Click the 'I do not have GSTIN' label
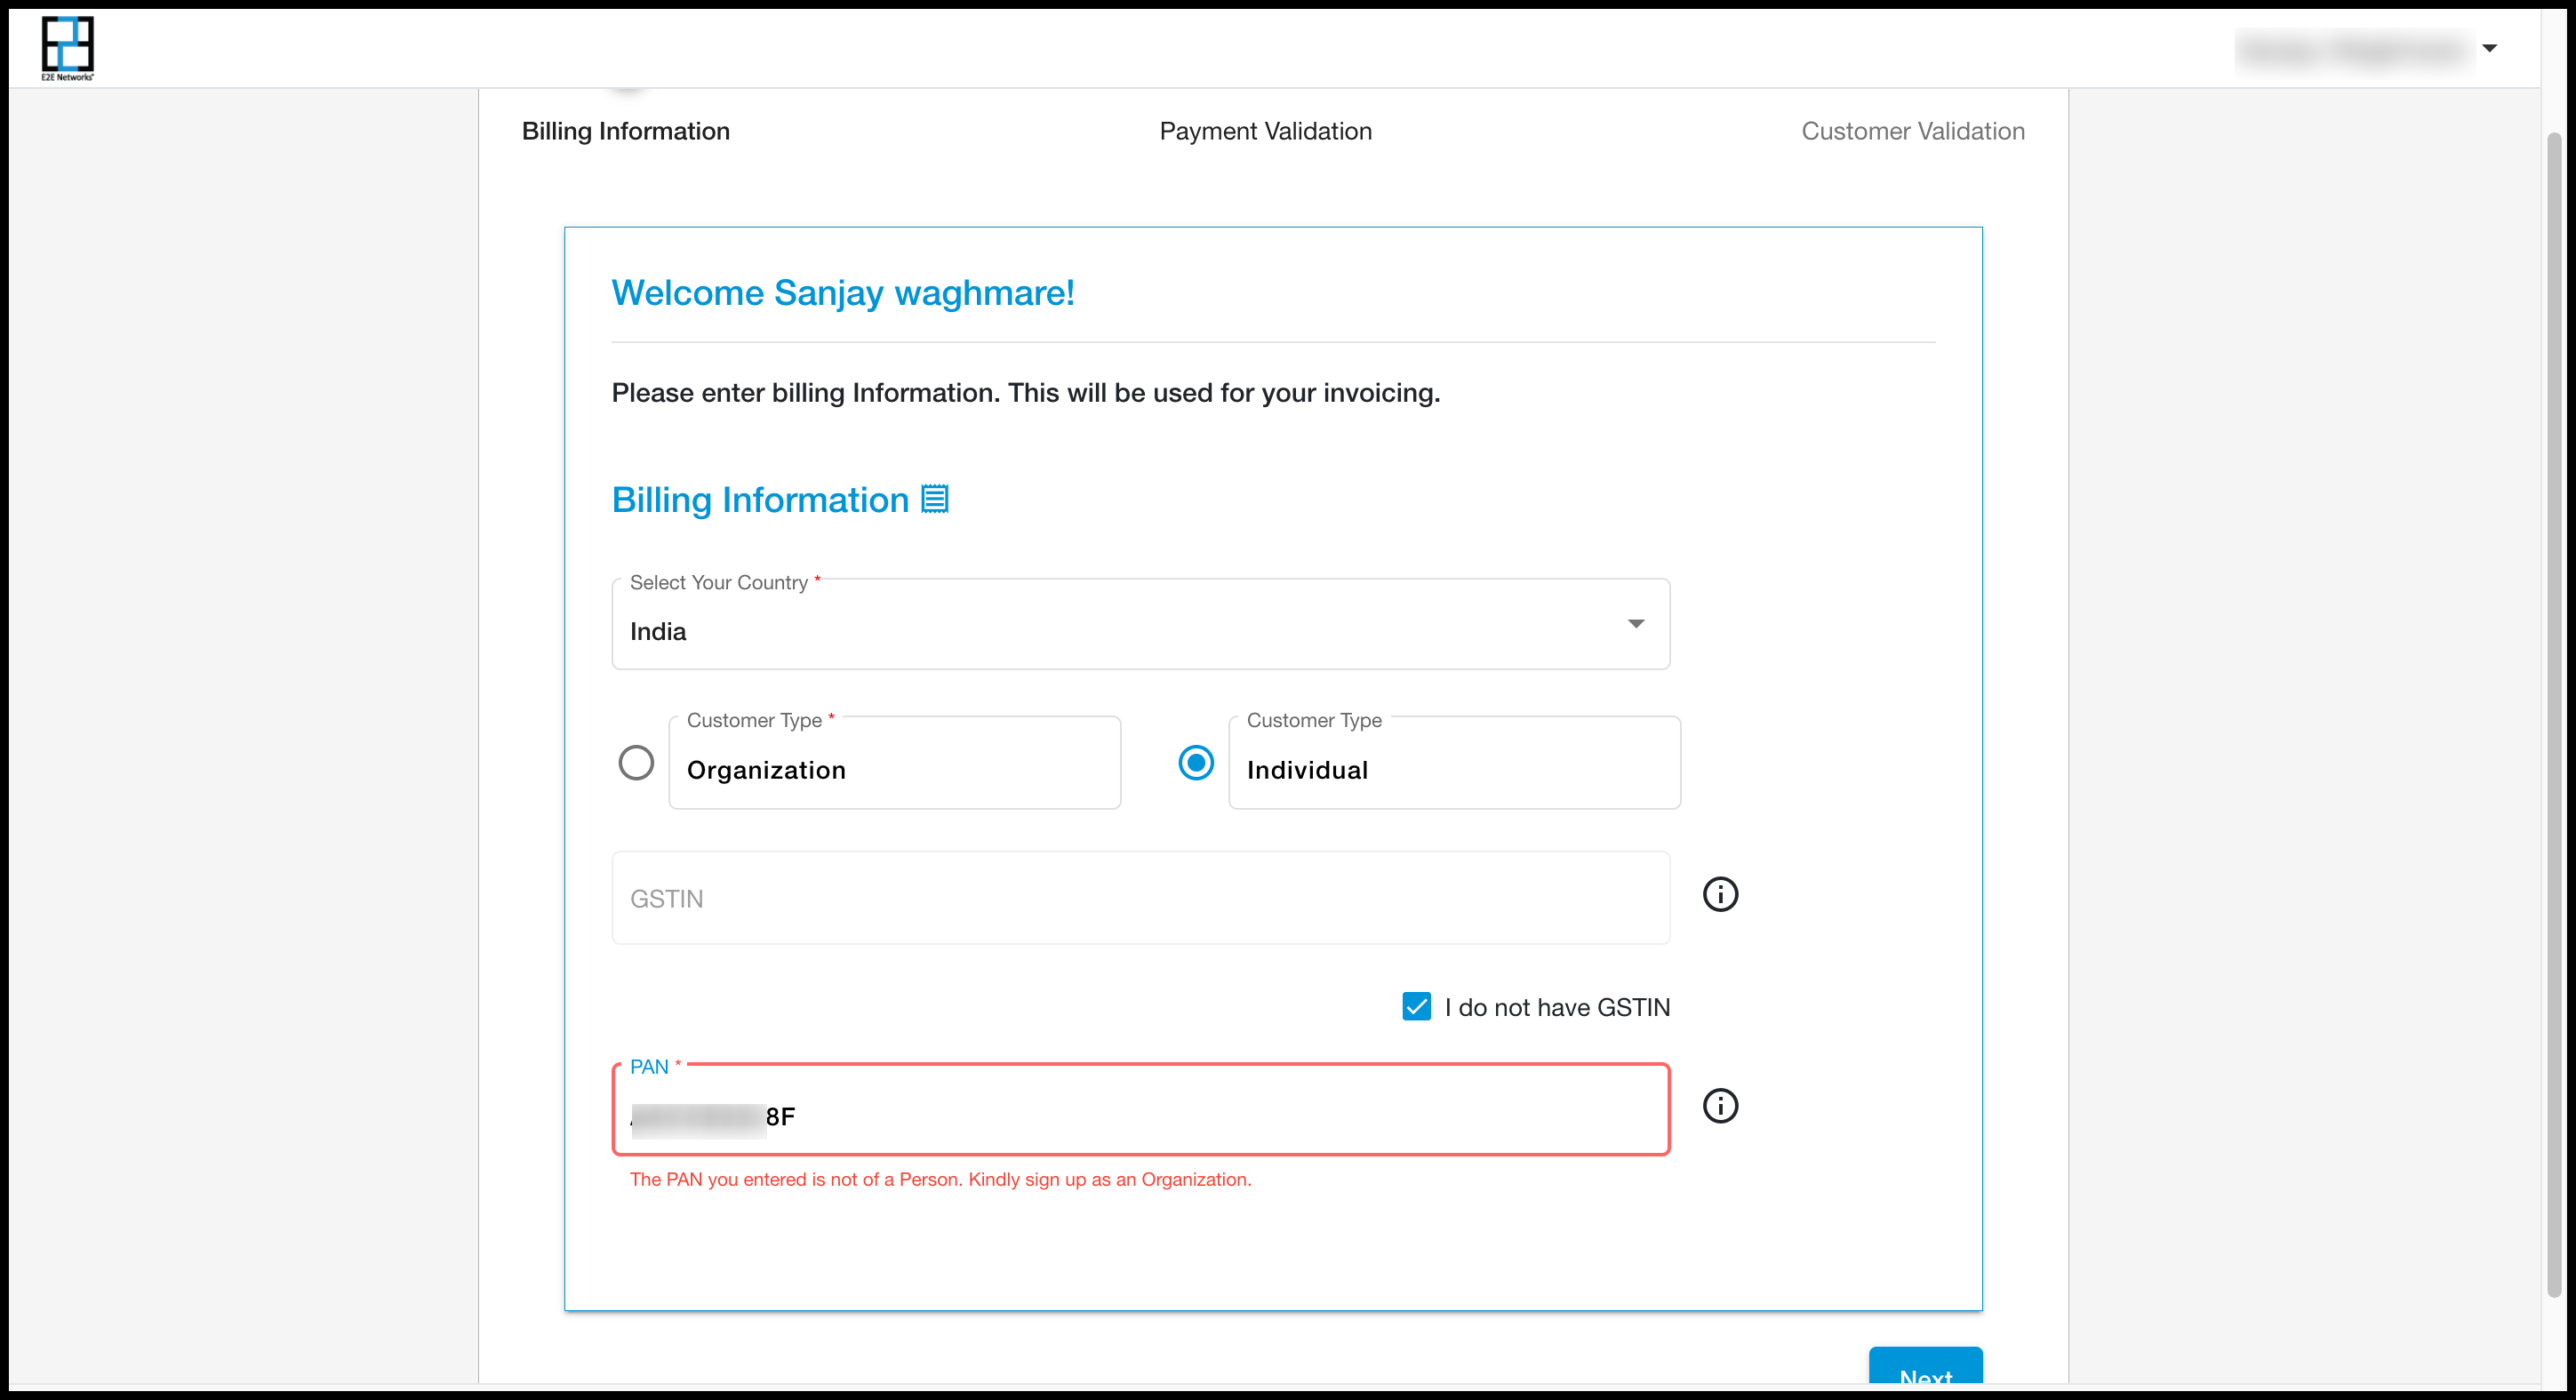 pyautogui.click(x=1557, y=1007)
